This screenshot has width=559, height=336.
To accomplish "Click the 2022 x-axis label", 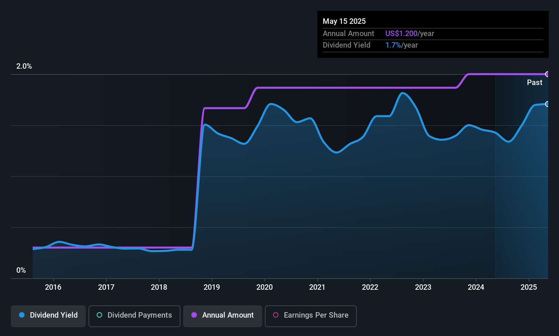I will pyautogui.click(x=370, y=287).
